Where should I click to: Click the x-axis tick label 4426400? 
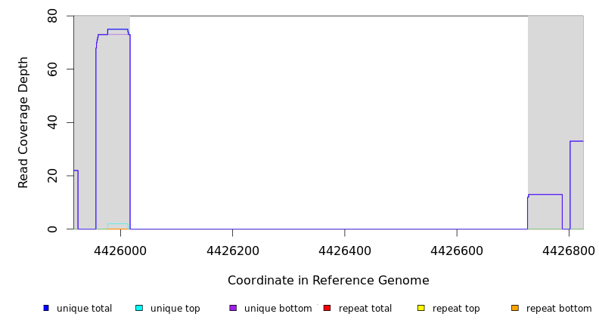coord(344,250)
